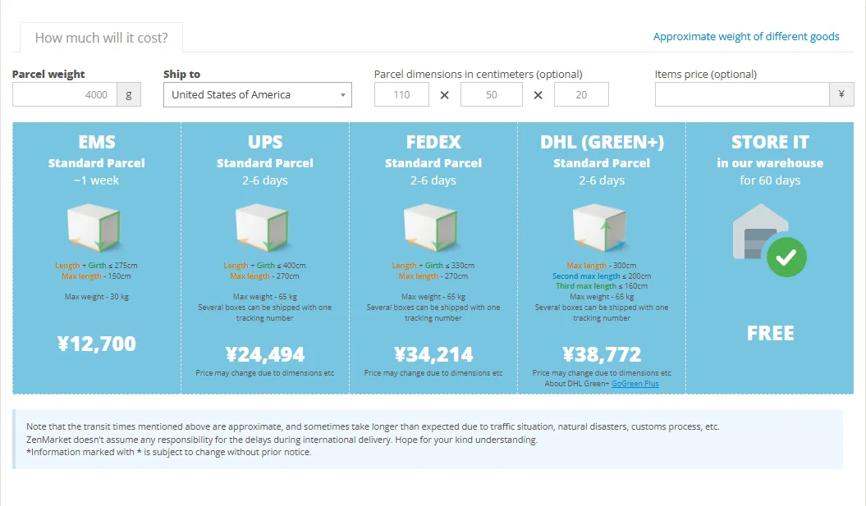Open the GoGreen Plus link
Image resolution: width=866 pixels, height=506 pixels.
pos(635,384)
